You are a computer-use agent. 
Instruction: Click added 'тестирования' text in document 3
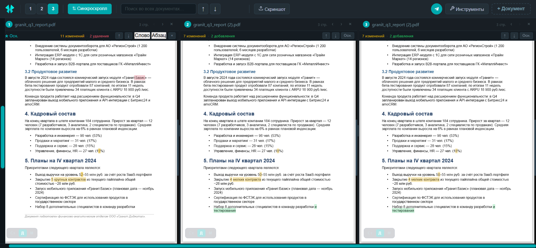(x=403, y=211)
